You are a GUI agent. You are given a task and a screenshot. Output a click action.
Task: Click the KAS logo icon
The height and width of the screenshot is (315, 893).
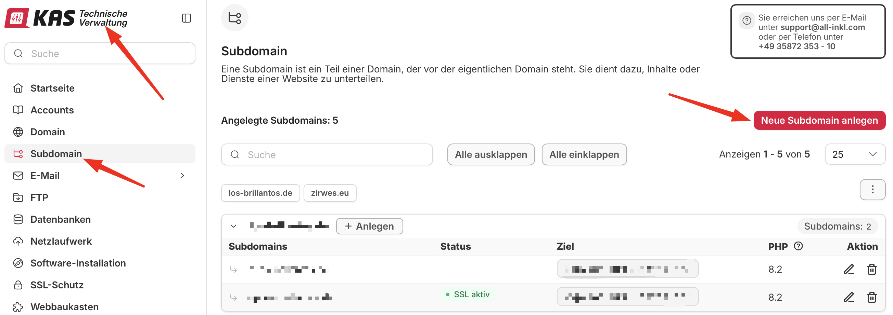(x=16, y=18)
